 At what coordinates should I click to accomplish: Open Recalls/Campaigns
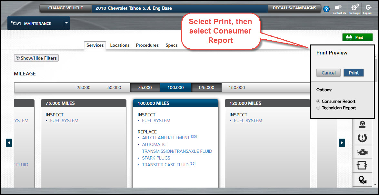(294, 8)
